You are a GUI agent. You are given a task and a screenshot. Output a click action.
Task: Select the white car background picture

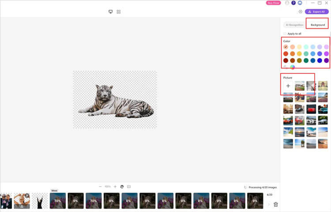point(311,121)
